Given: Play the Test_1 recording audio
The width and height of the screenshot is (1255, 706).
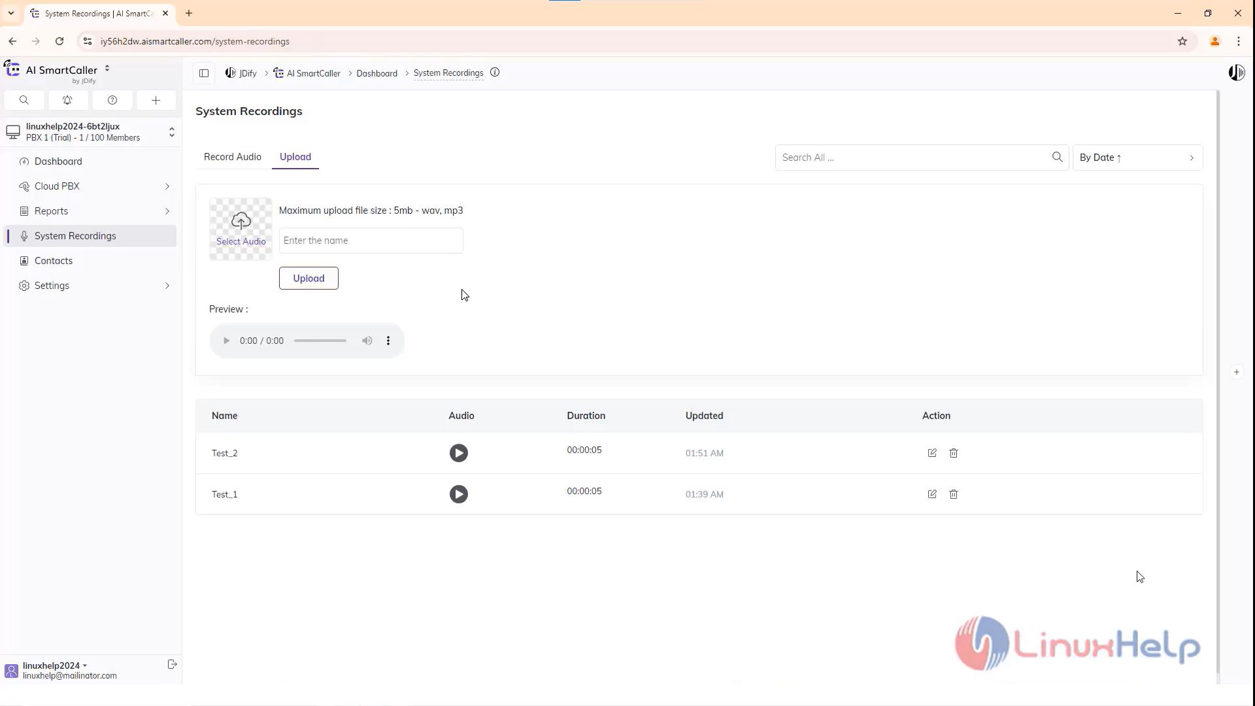Looking at the screenshot, I should coord(458,494).
